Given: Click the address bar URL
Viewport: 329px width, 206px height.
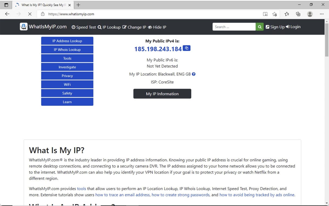Looking at the screenshot, I should click(71, 14).
